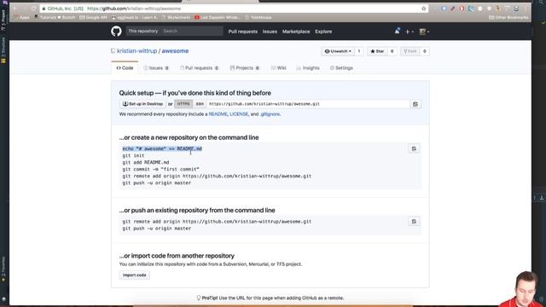Click the watchers count 1
This screenshot has height=307, width=546.
(x=359, y=51)
